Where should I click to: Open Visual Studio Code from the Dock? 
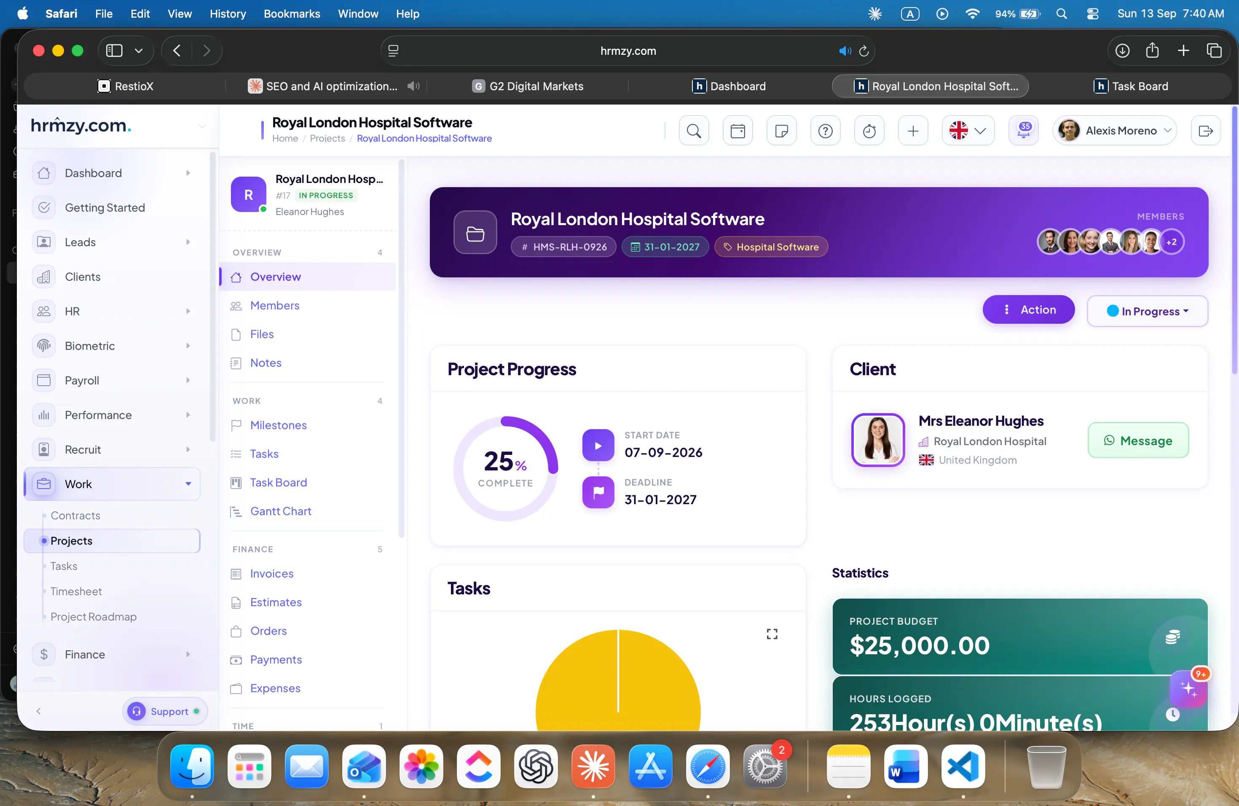(963, 766)
